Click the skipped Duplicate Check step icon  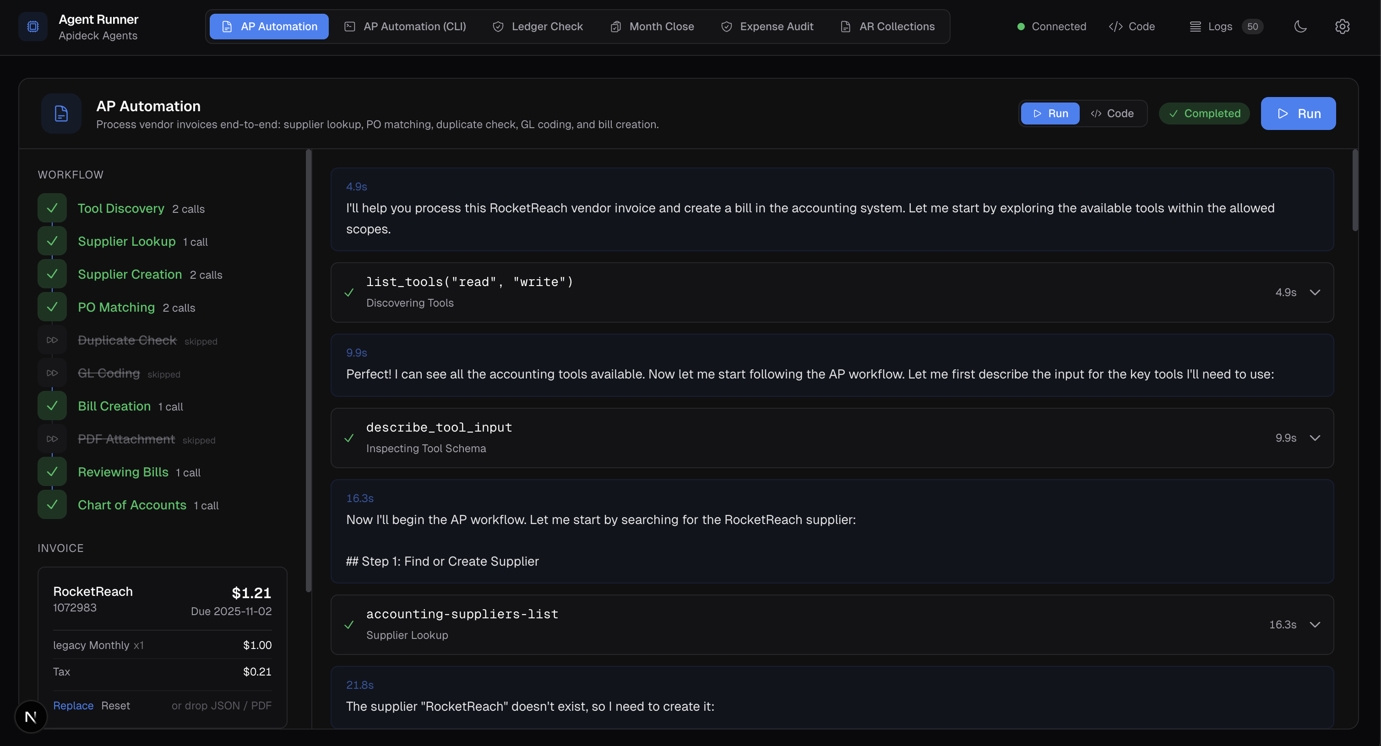point(52,341)
